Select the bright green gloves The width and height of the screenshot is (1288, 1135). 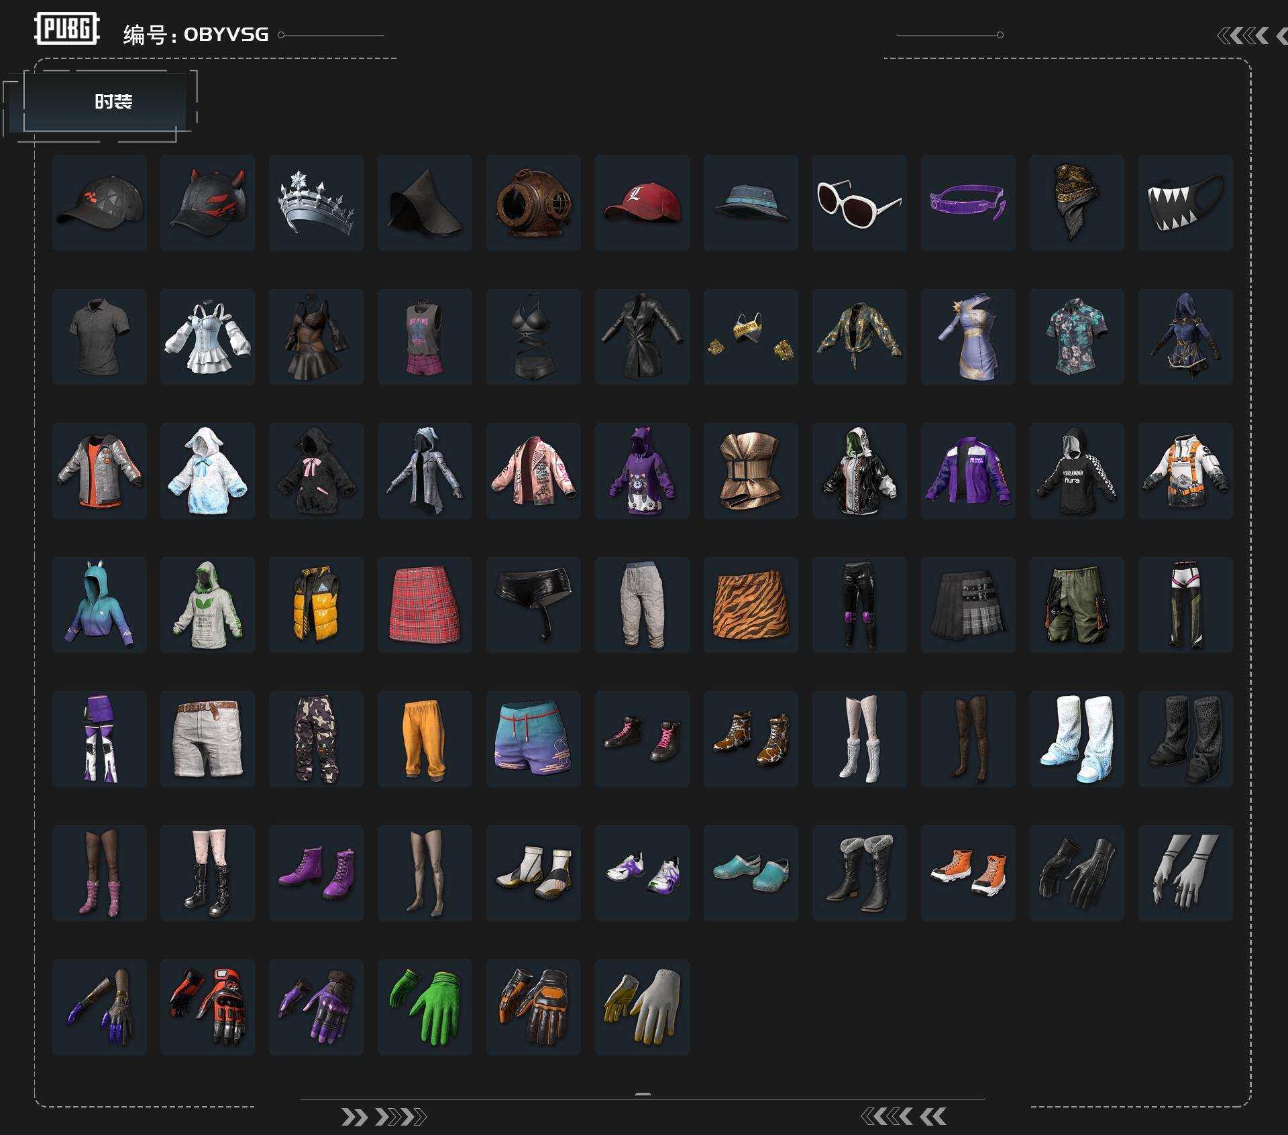[x=425, y=1007]
